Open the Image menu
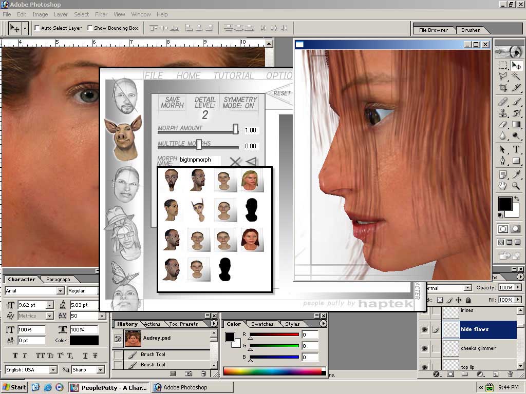526x394 pixels. point(40,14)
